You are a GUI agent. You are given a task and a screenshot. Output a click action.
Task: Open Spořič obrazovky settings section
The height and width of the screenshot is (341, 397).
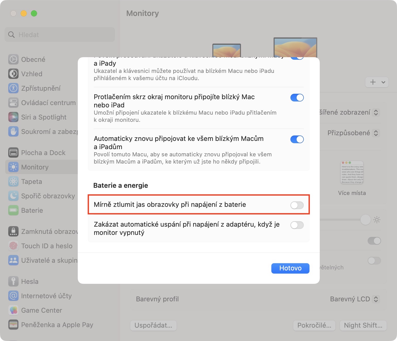click(48, 196)
